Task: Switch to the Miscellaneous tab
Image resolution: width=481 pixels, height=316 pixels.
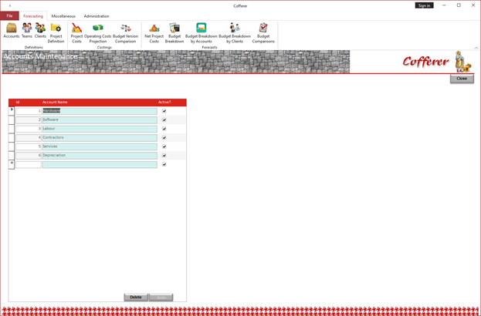Action: (63, 16)
